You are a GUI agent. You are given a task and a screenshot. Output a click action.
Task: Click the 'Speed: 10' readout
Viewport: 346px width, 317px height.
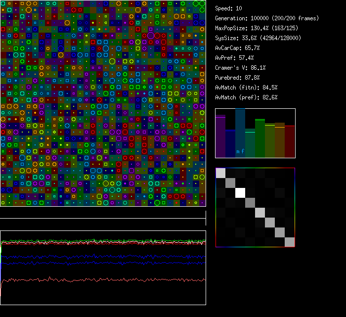(x=228, y=8)
